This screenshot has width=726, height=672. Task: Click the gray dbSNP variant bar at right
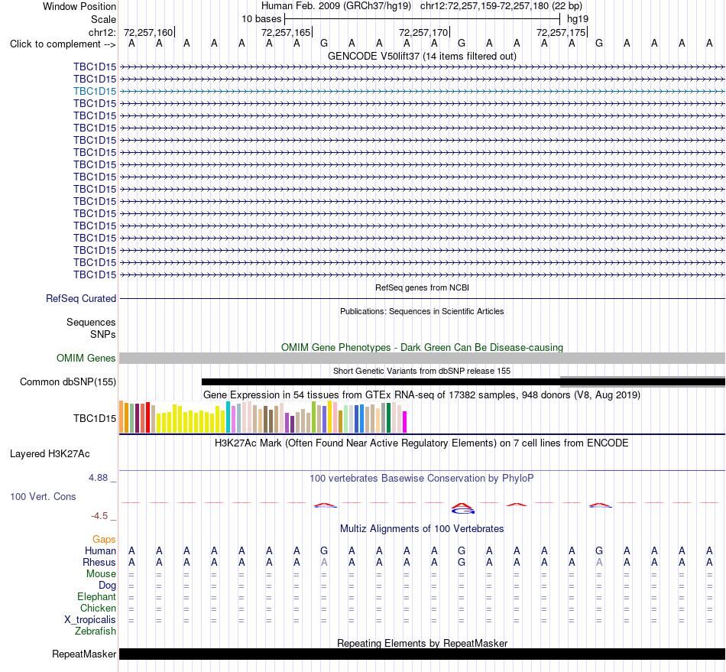pyautogui.click(x=643, y=381)
